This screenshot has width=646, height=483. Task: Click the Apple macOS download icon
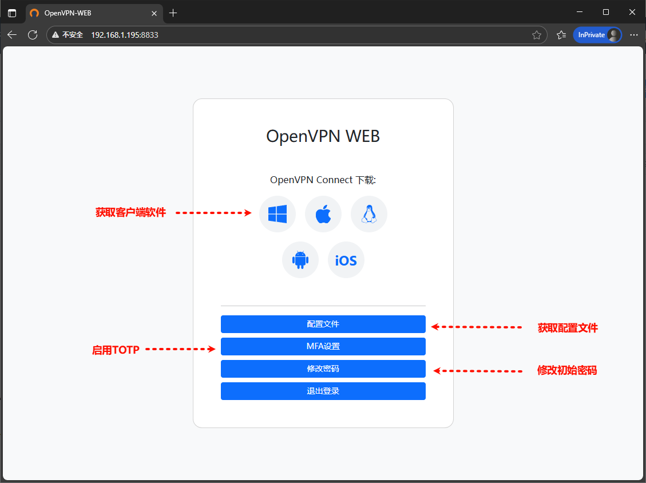pyautogui.click(x=323, y=214)
